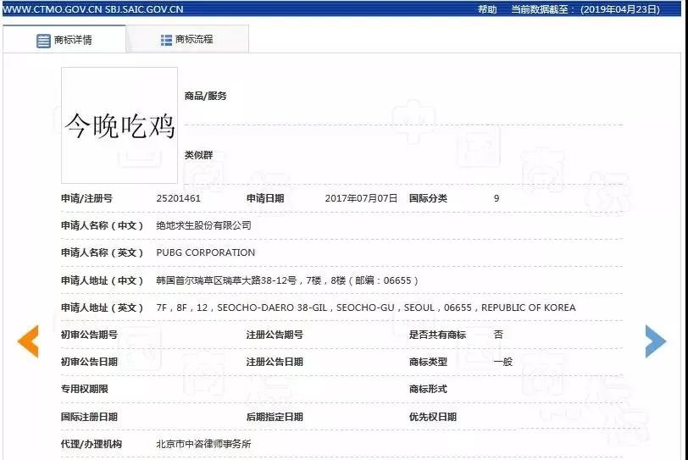Click the 后期指定日期 label
Screen dimensions: 688x460
point(275,417)
